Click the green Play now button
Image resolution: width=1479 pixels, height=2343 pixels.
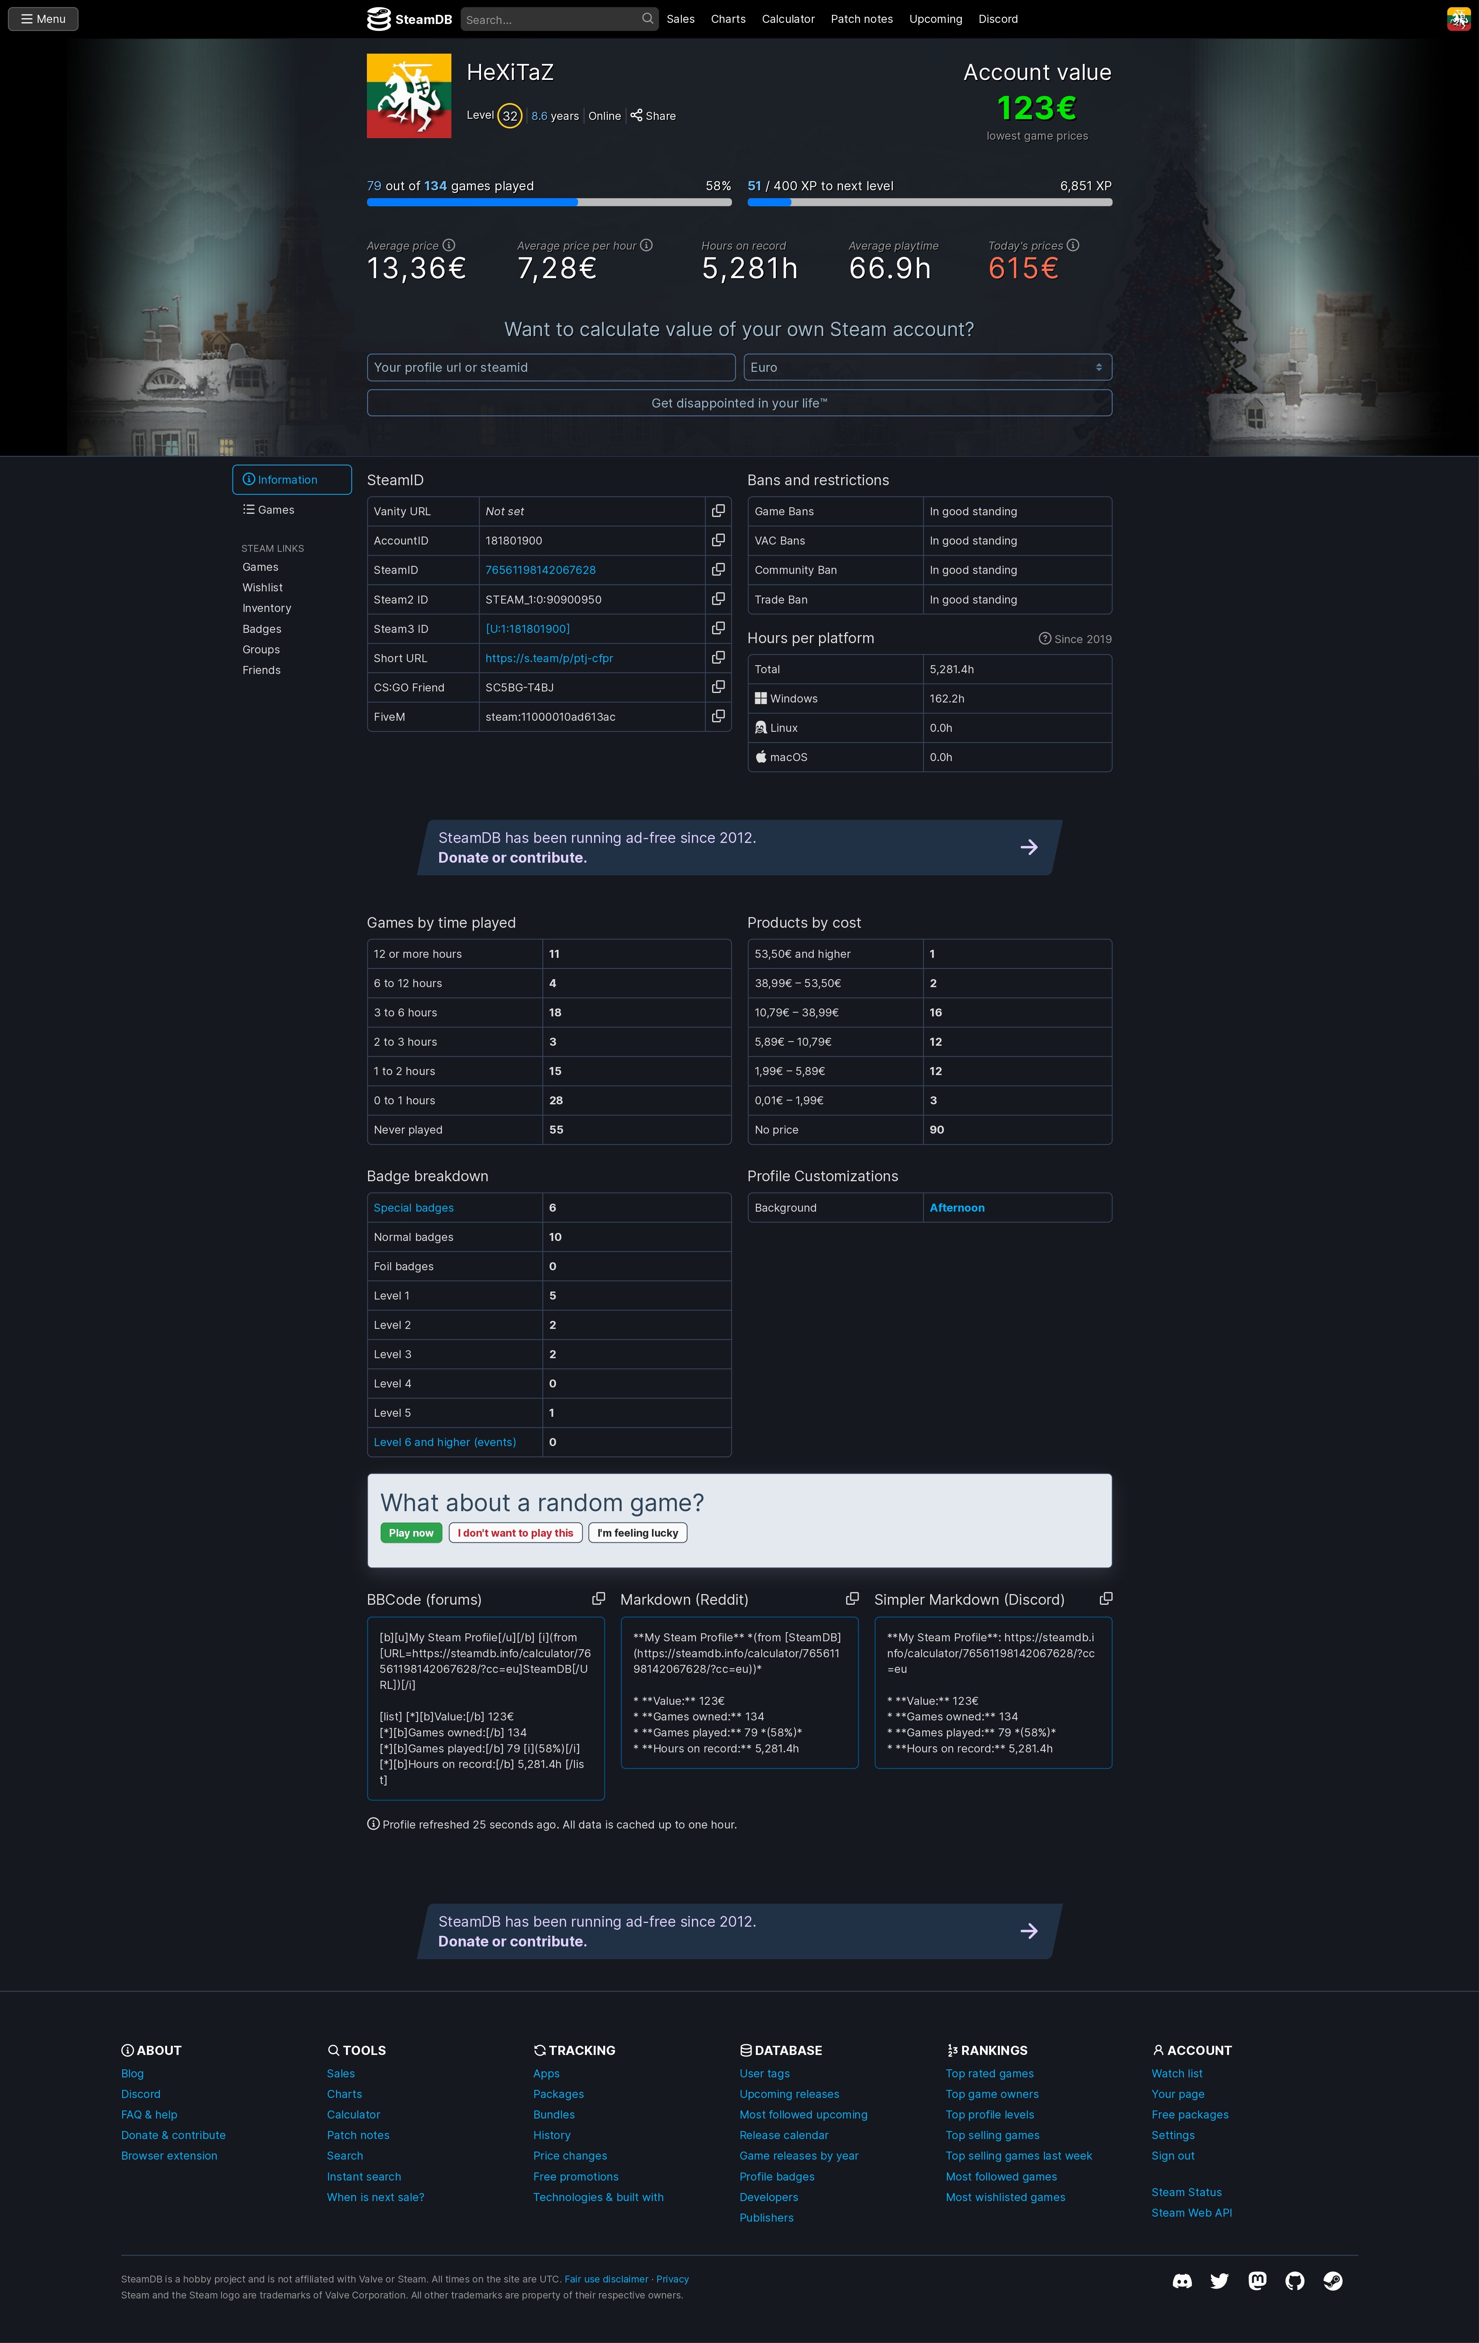tap(411, 1532)
